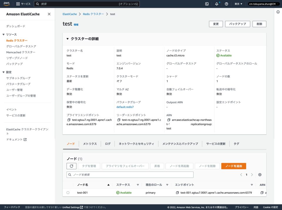282x210 pixels.
Task: Open the 情報 info link beside test
Action: [x=76, y=25]
